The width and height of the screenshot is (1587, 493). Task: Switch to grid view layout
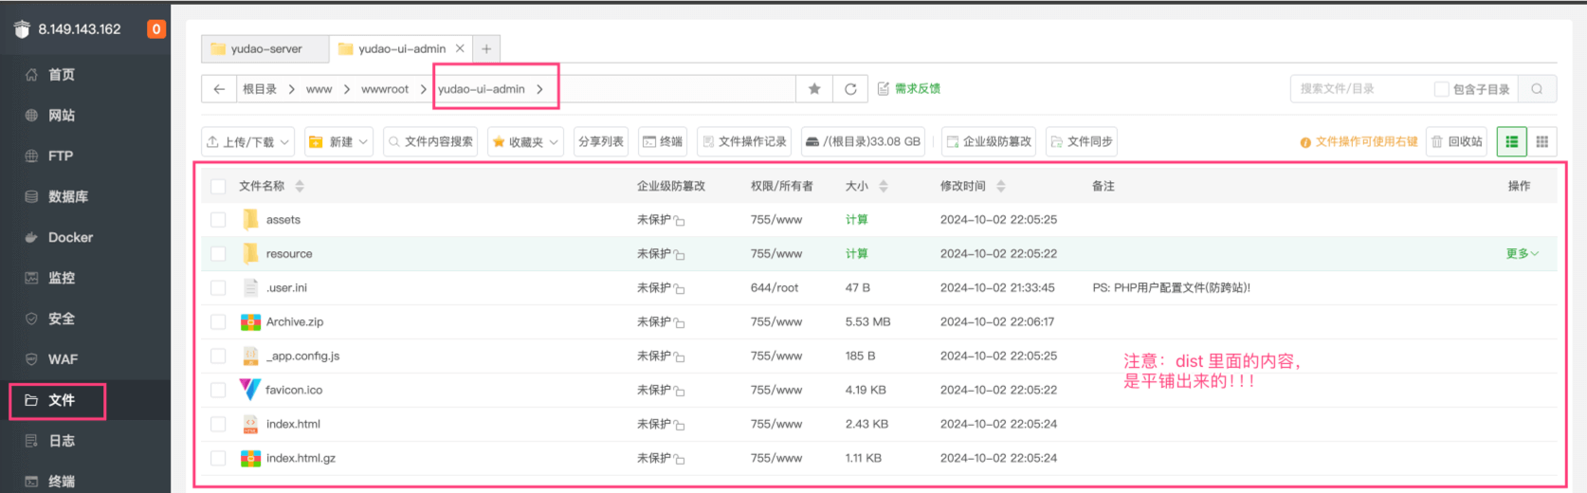[x=1542, y=142]
